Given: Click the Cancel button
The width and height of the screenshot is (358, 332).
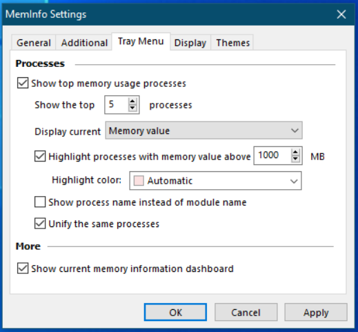Looking at the screenshot, I should [x=246, y=312].
